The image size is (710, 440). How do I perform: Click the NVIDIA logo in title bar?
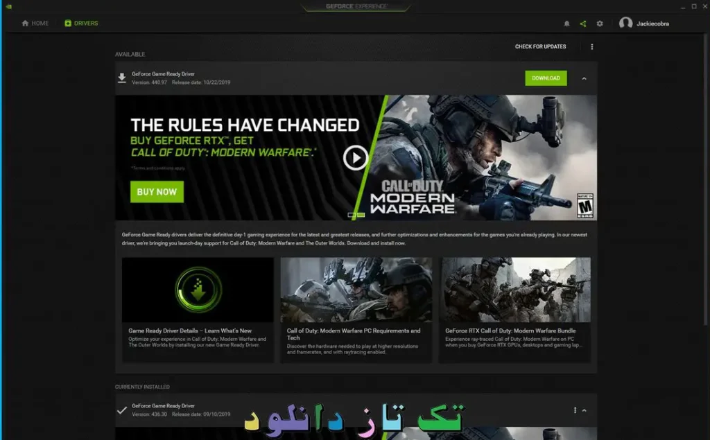click(8, 6)
